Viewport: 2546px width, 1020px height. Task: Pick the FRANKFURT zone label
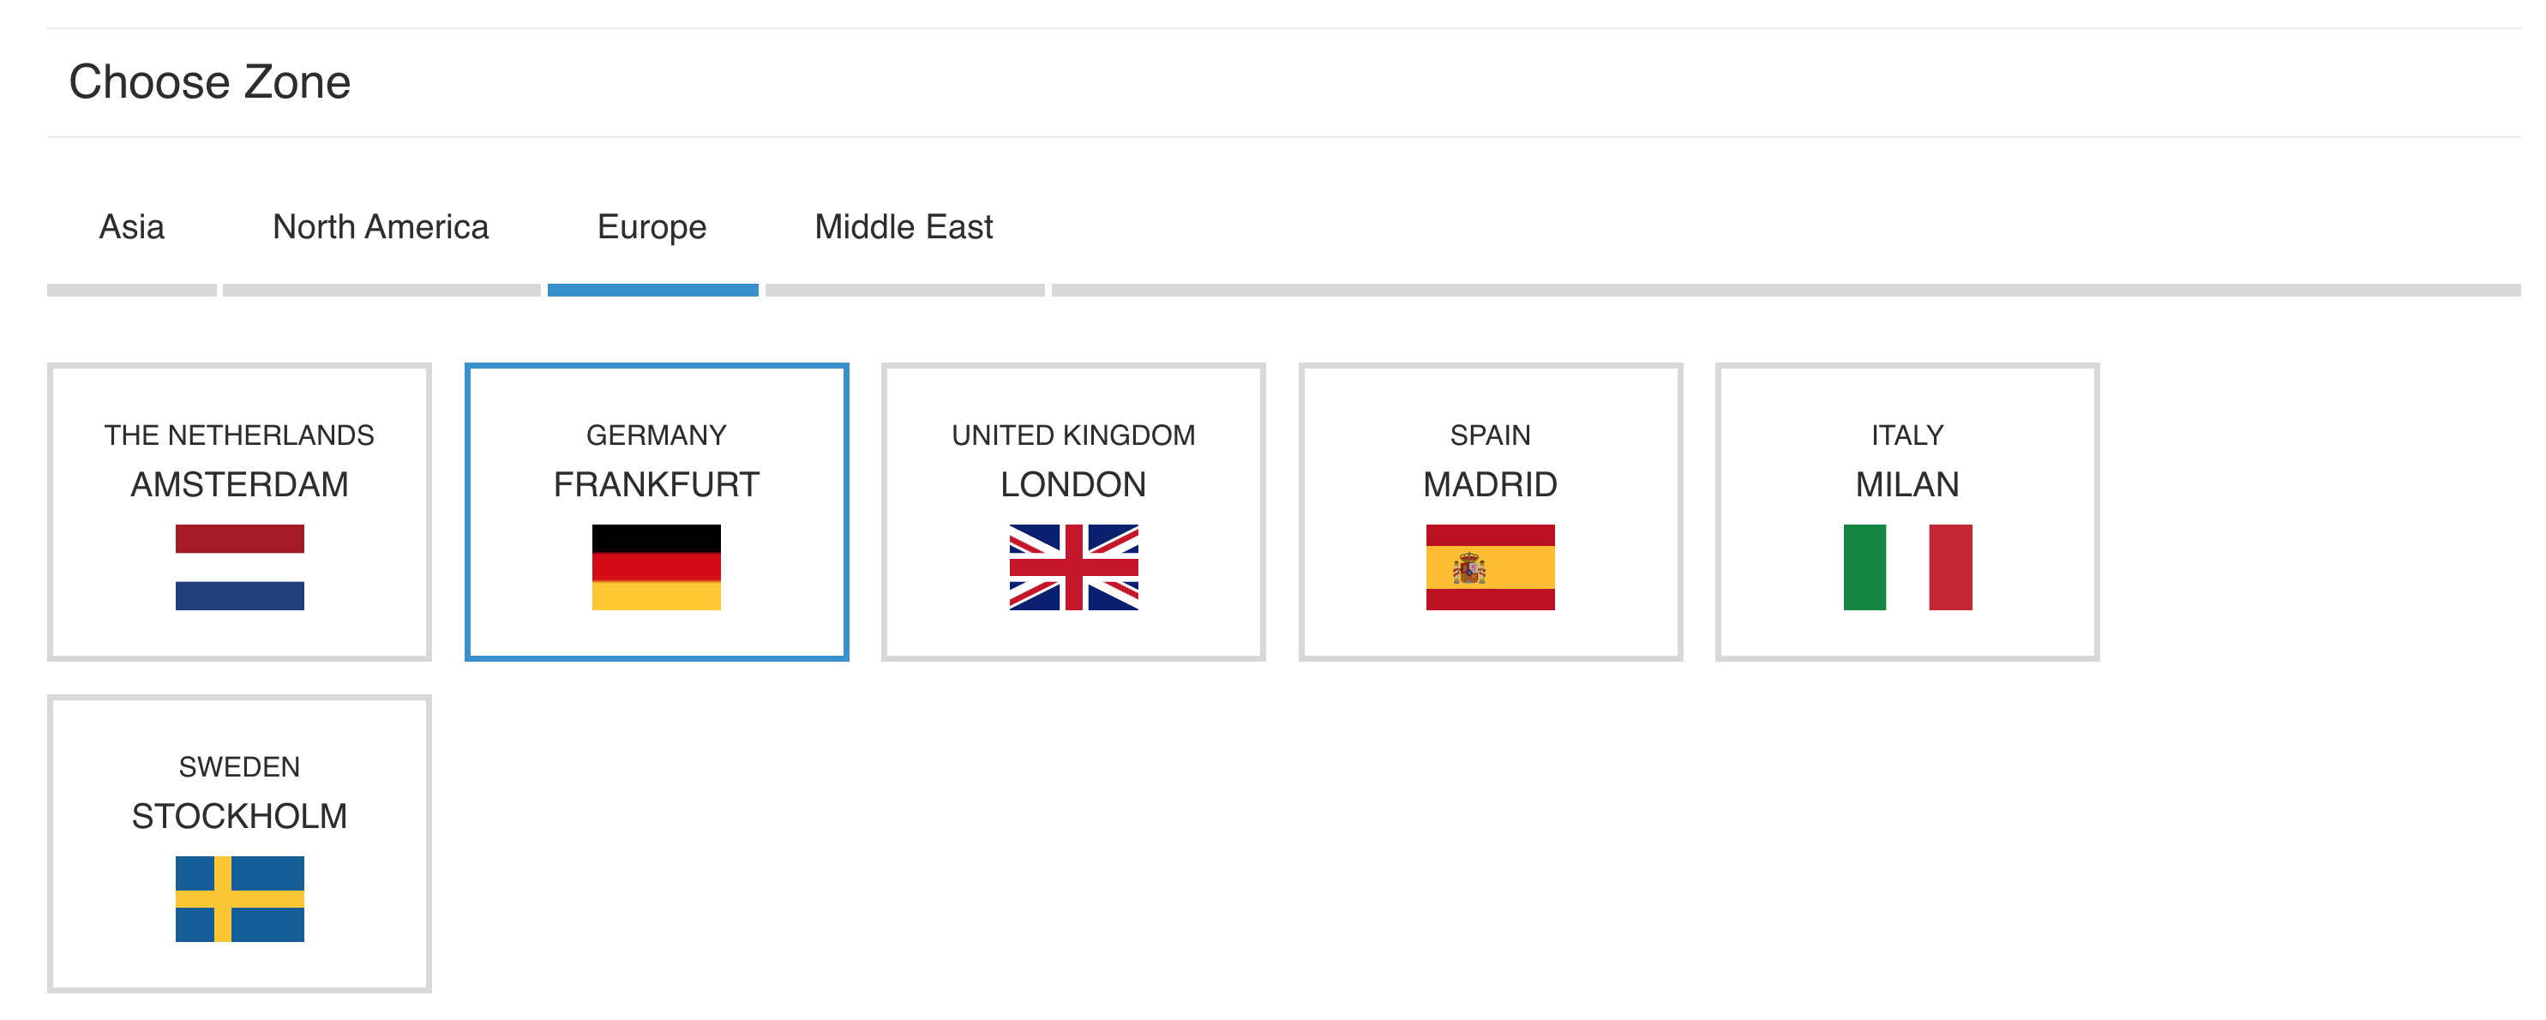point(657,484)
